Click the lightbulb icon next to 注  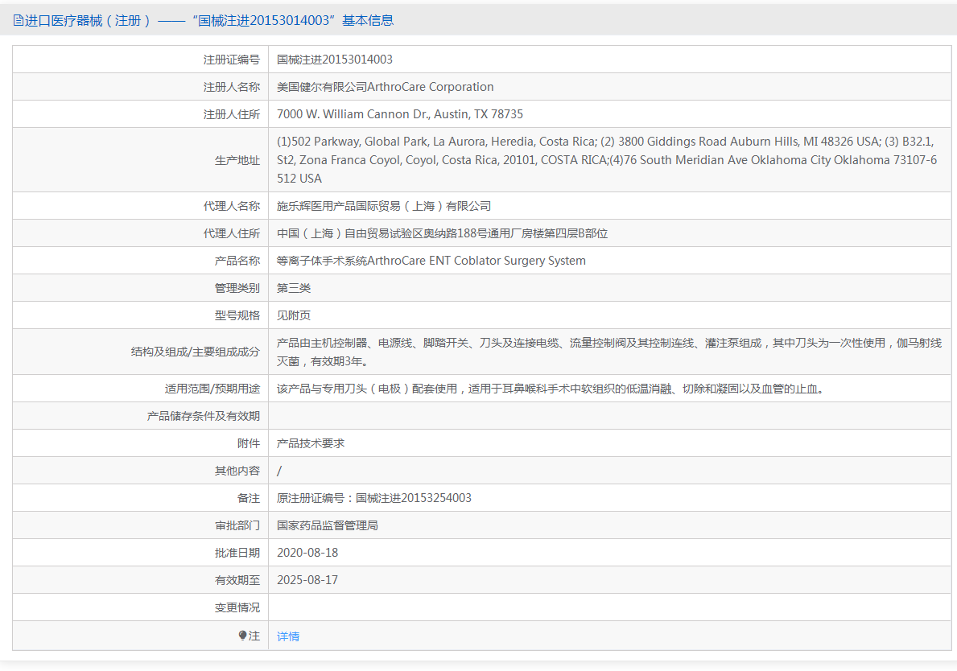click(242, 636)
